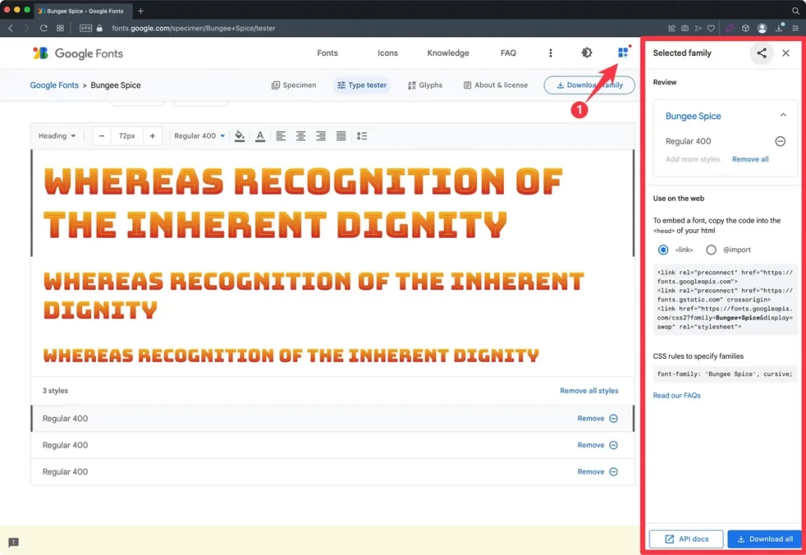Open the line height spacing icon
Screen dimensions: 806x555
(x=361, y=136)
